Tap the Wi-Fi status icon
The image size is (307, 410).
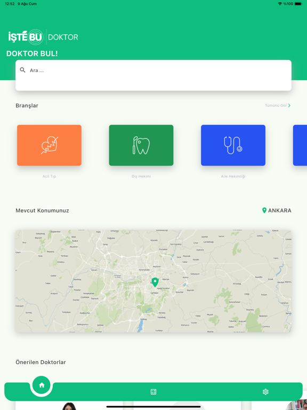(x=280, y=4)
